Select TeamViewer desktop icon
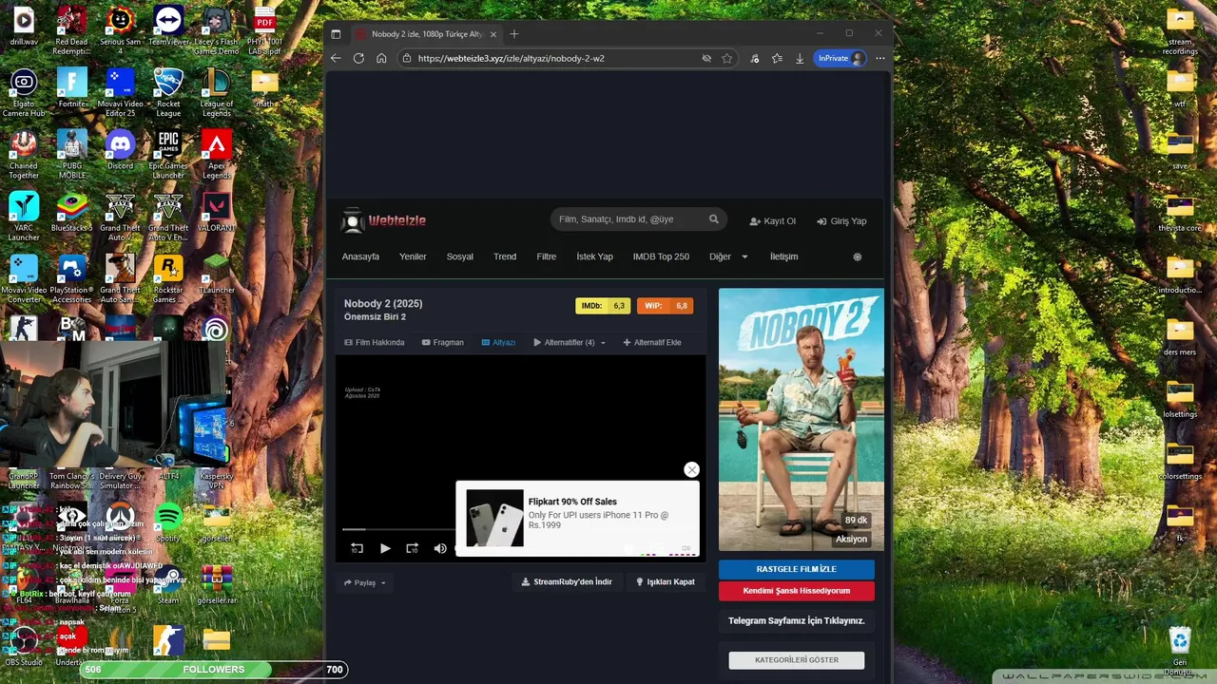Viewport: 1217px width, 684px height. 168,27
